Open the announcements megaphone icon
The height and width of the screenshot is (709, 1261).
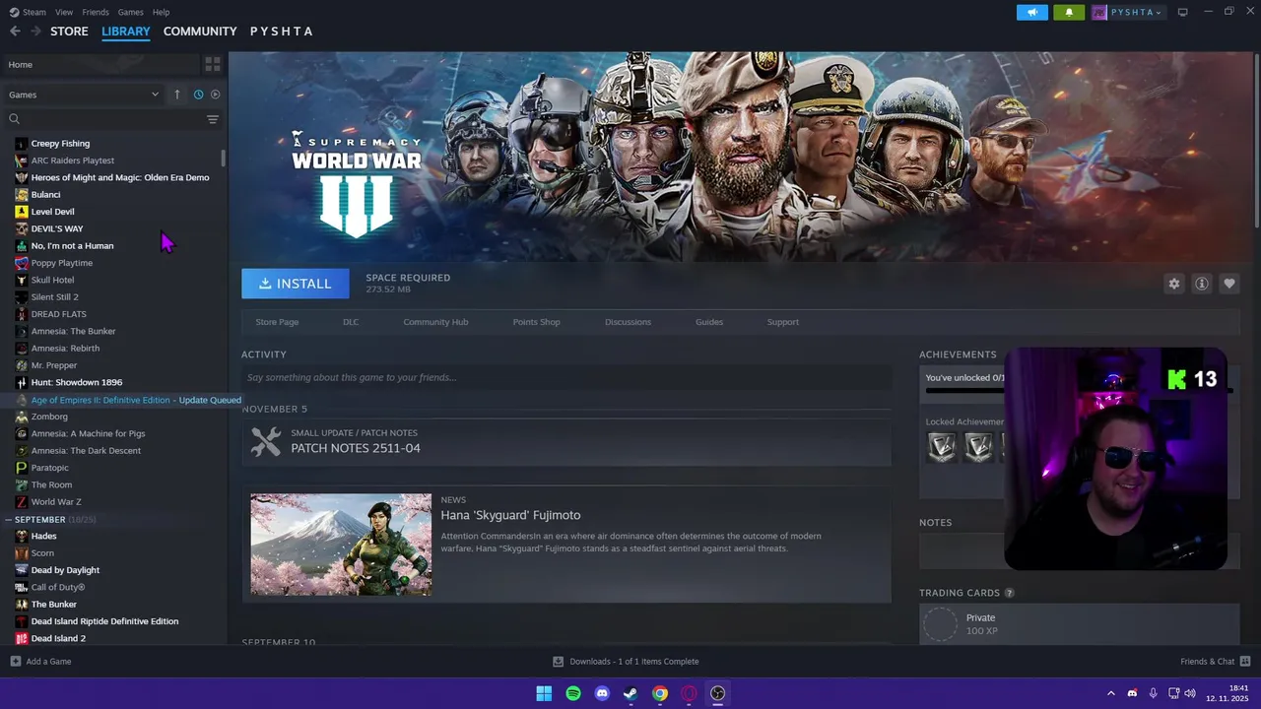pos(1031,12)
